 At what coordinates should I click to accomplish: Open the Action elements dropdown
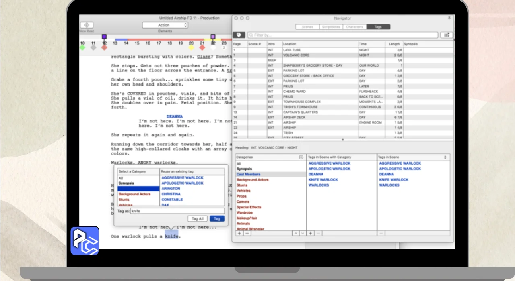pyautogui.click(x=165, y=25)
